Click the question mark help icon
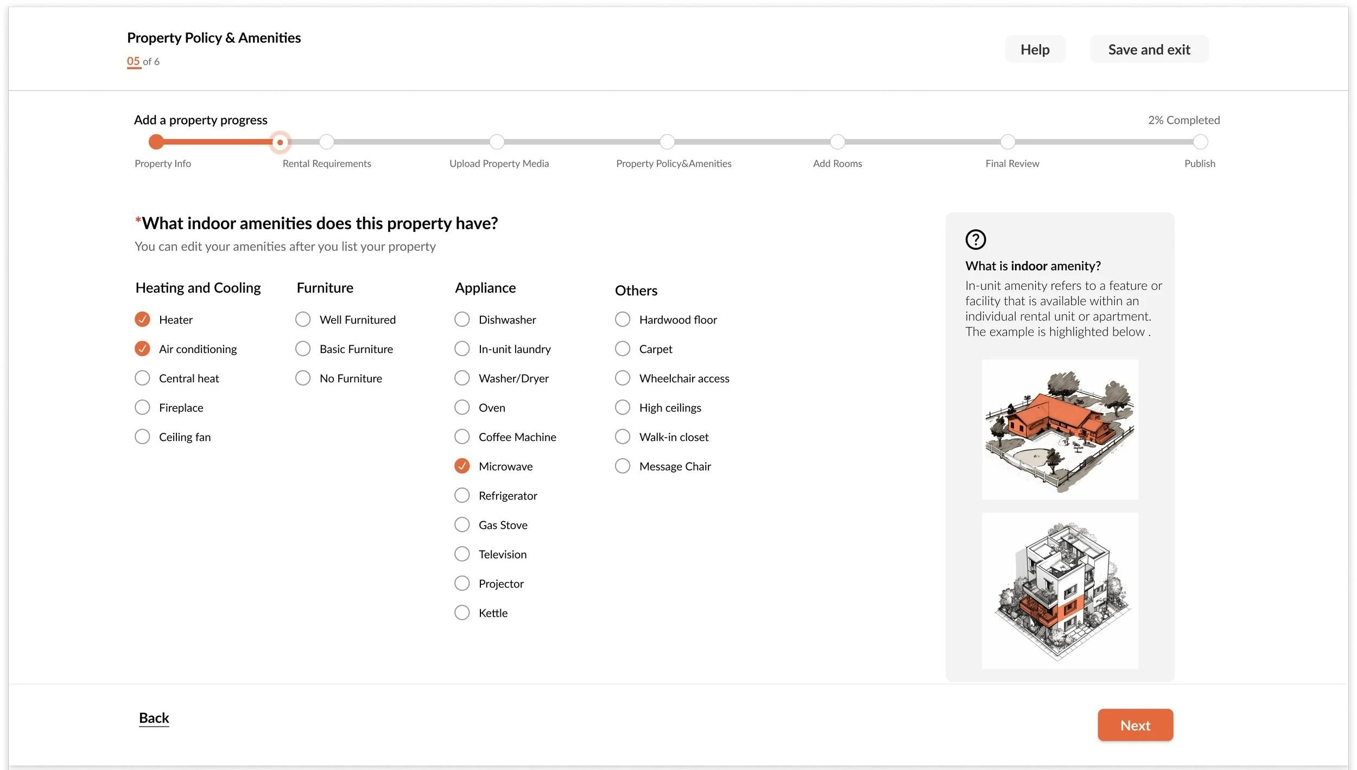The width and height of the screenshot is (1357, 770). click(x=975, y=239)
